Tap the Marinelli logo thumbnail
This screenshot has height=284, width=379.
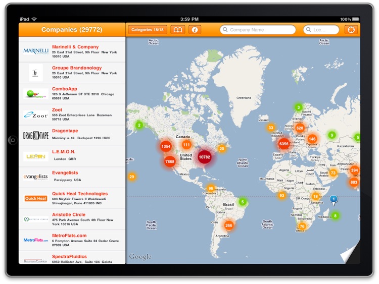click(x=36, y=51)
